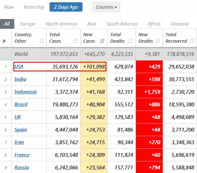This screenshot has height=173, width=197.
Task: Click World new cases +645,270
Action: (94, 54)
